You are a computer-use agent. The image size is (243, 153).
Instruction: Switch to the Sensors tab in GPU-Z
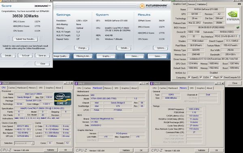pyautogui.click(x=192, y=4)
